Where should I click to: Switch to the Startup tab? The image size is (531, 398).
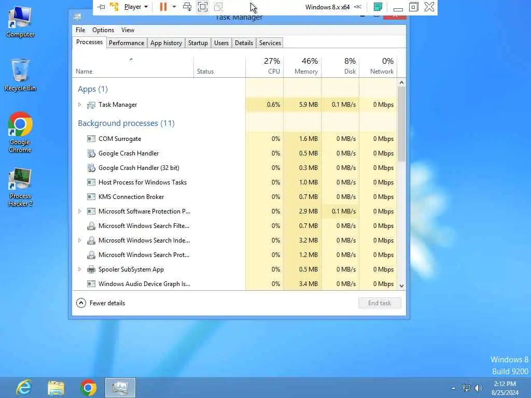click(198, 43)
